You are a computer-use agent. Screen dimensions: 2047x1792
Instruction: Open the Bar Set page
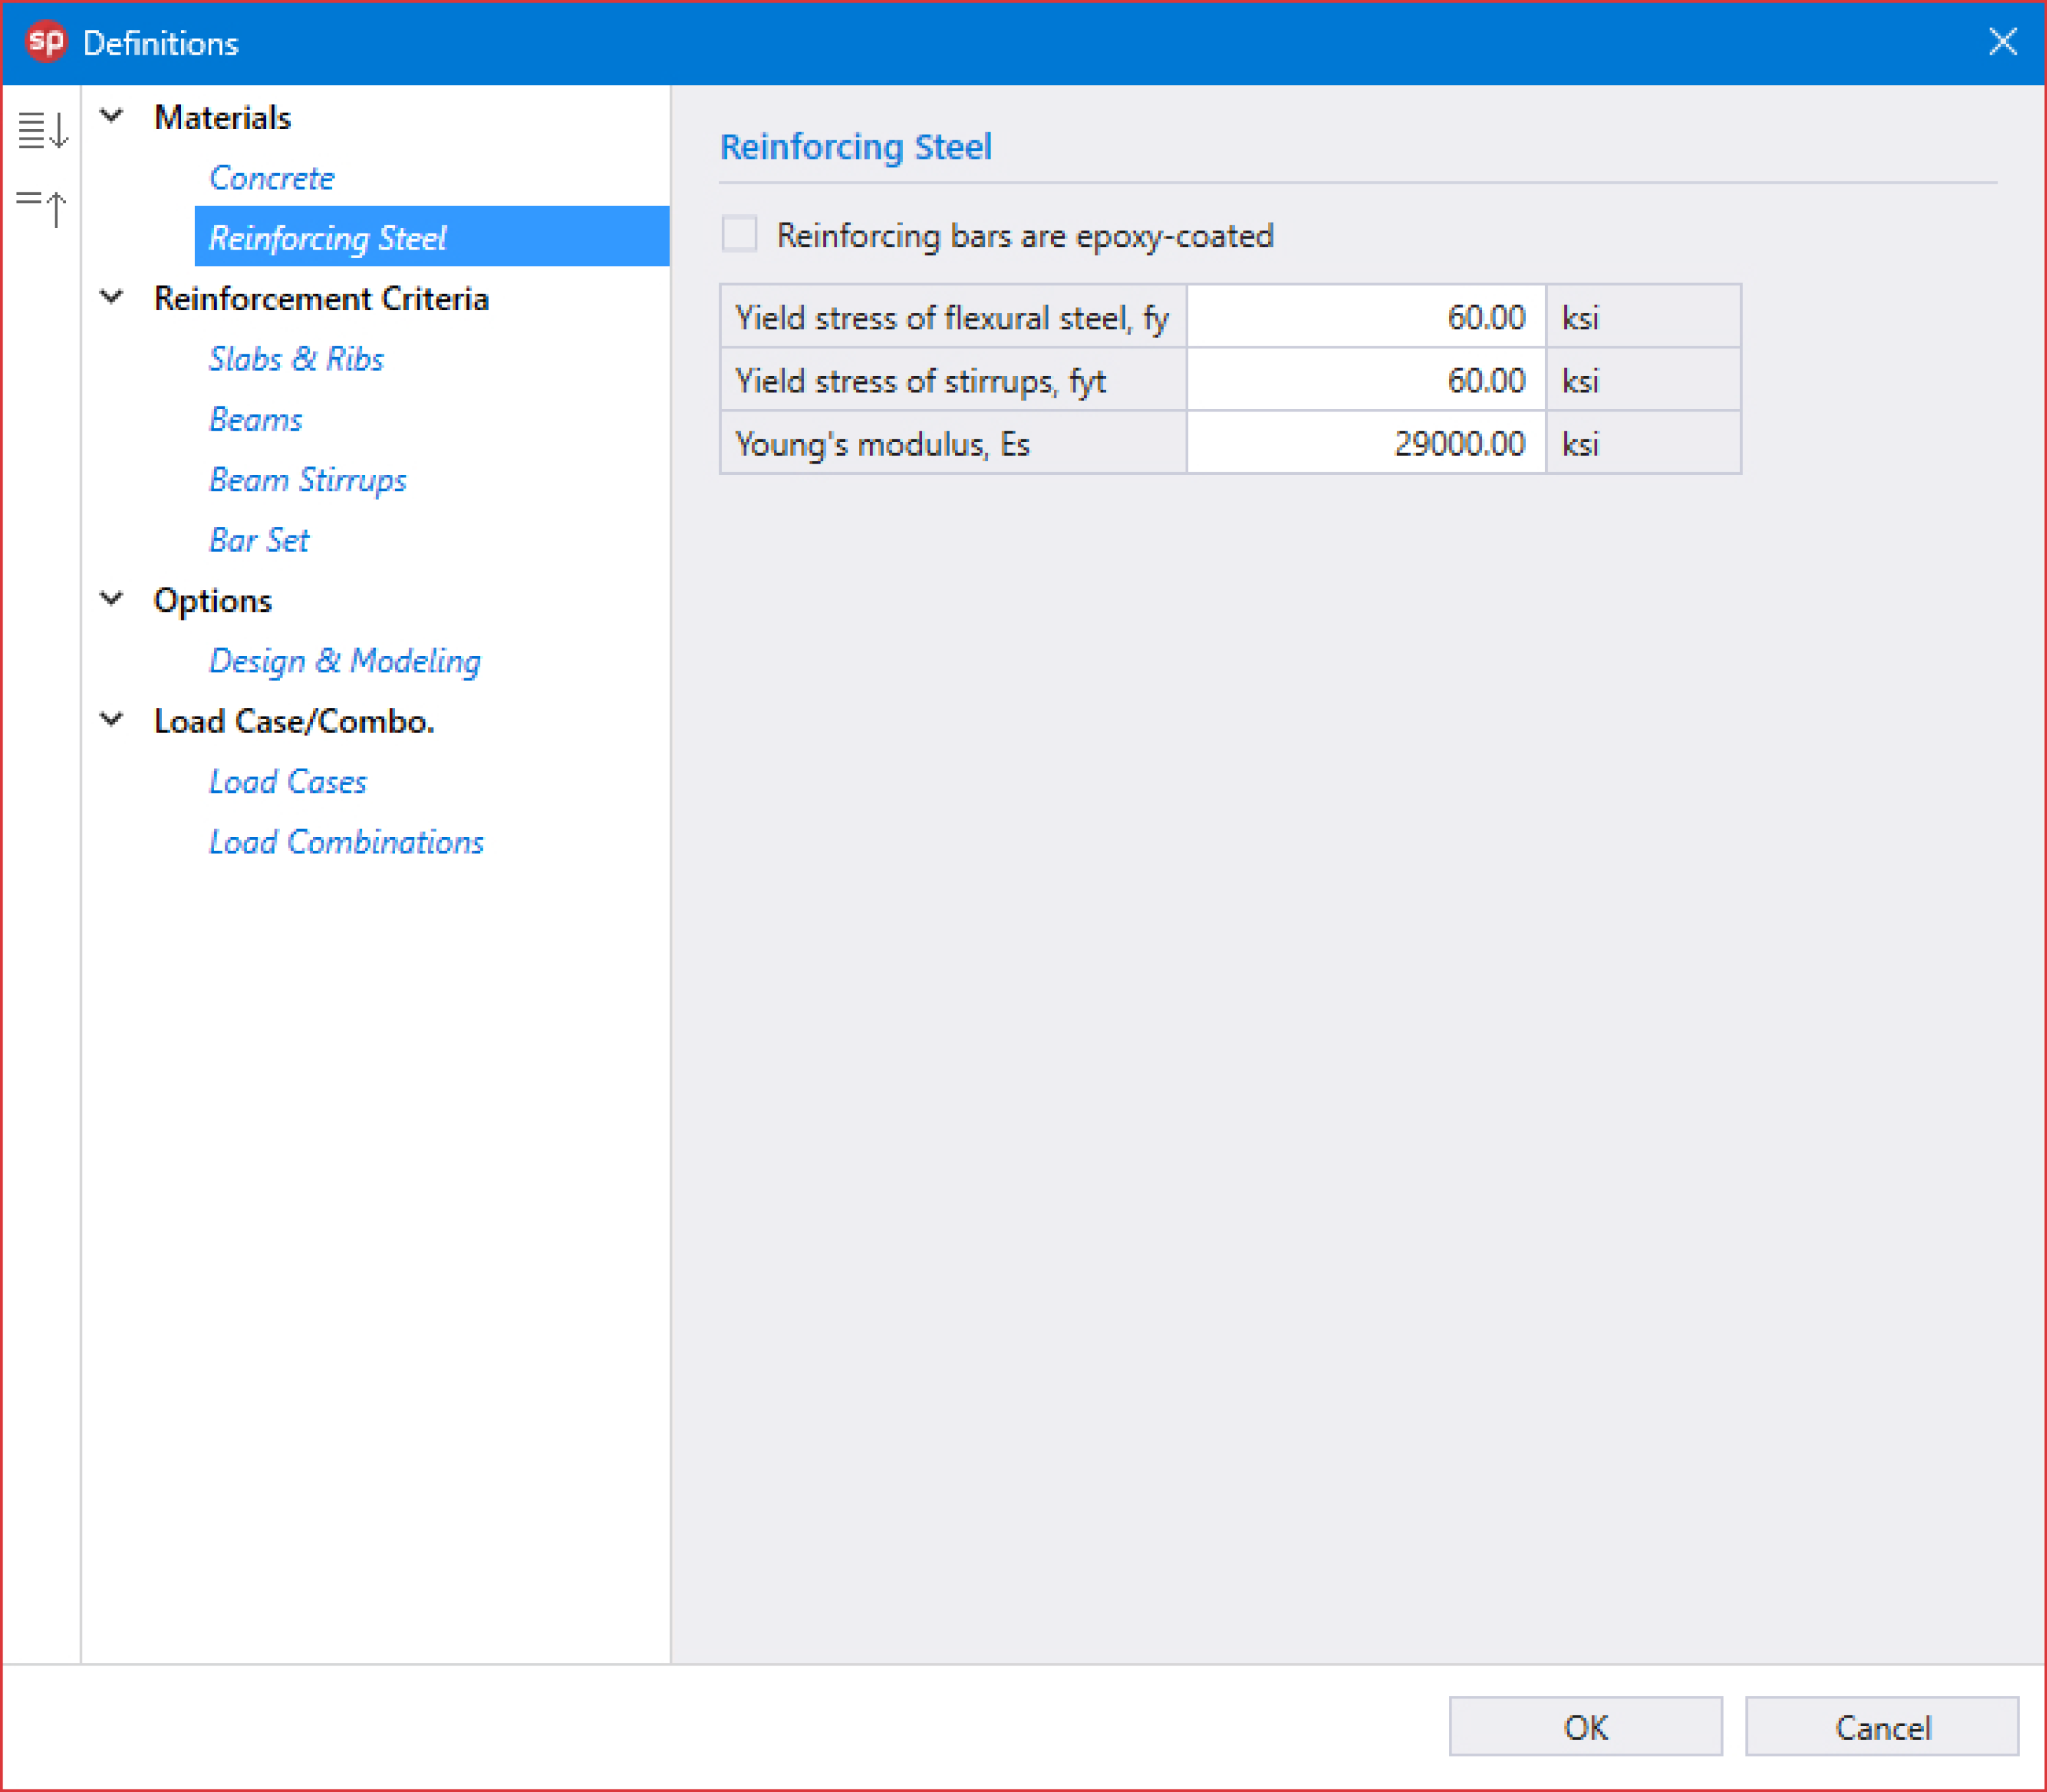click(259, 540)
